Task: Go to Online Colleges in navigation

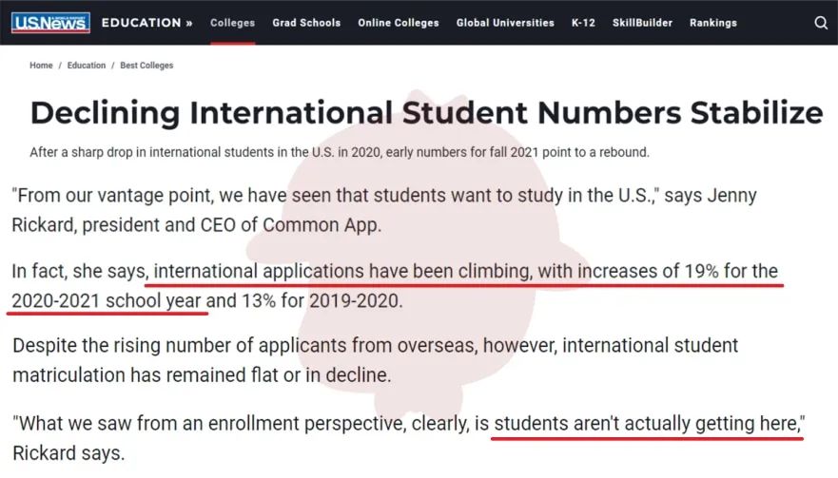Action: pos(399,23)
